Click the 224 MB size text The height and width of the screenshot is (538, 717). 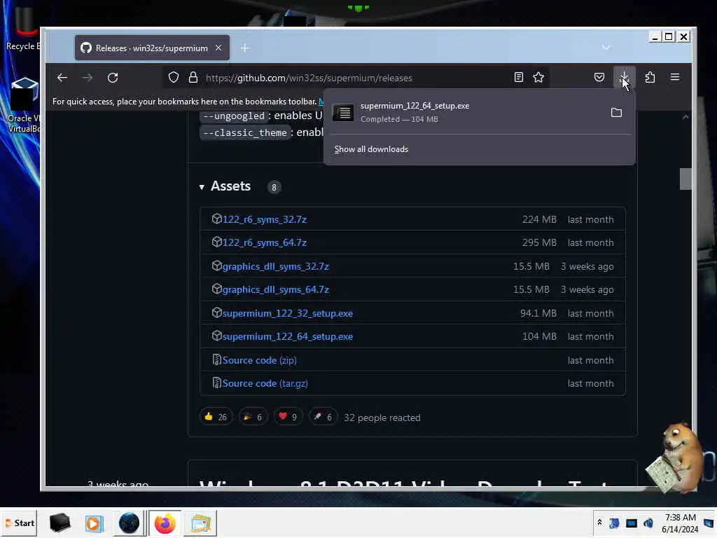(539, 219)
